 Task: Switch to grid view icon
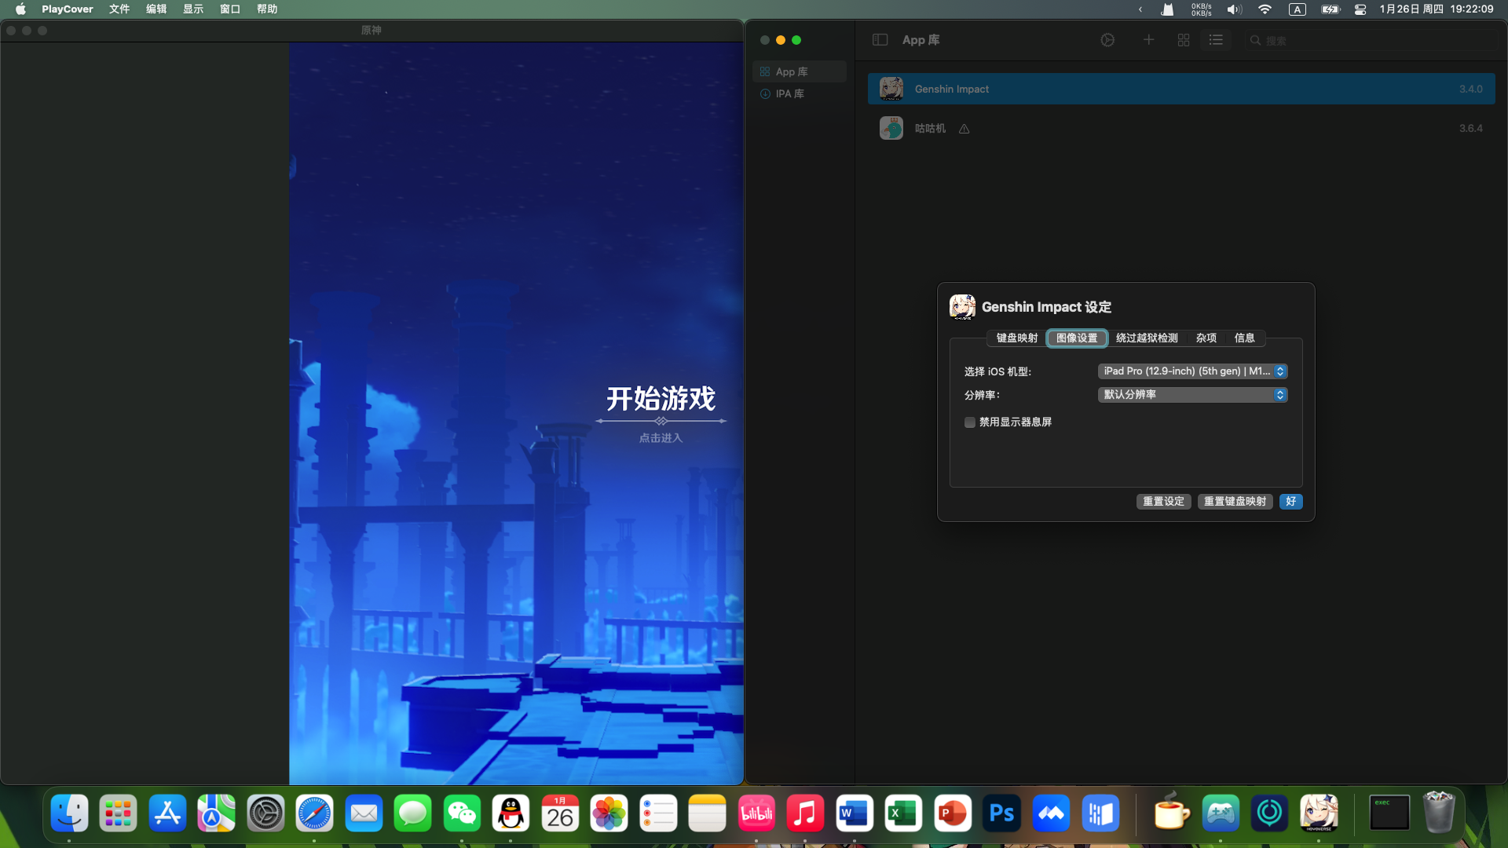(1183, 40)
